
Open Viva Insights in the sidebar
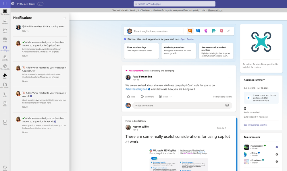pos(5,67)
